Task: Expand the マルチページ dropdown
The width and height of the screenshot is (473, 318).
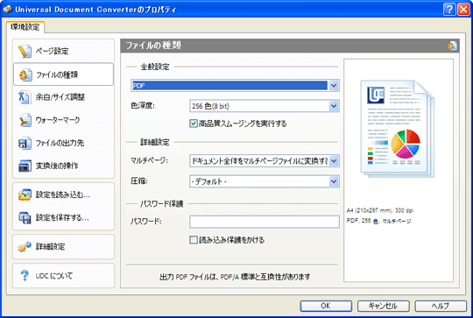Action: (x=334, y=161)
